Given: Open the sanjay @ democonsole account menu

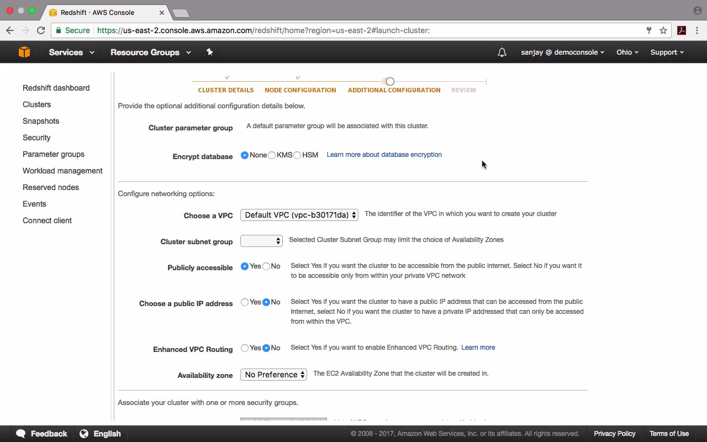Looking at the screenshot, I should (562, 52).
